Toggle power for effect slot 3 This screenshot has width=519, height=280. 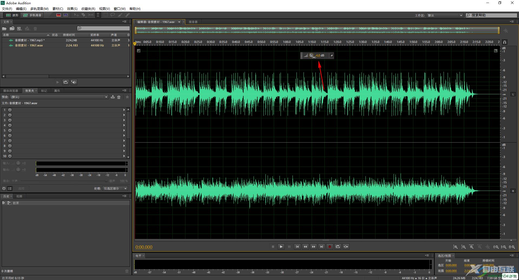point(10,120)
